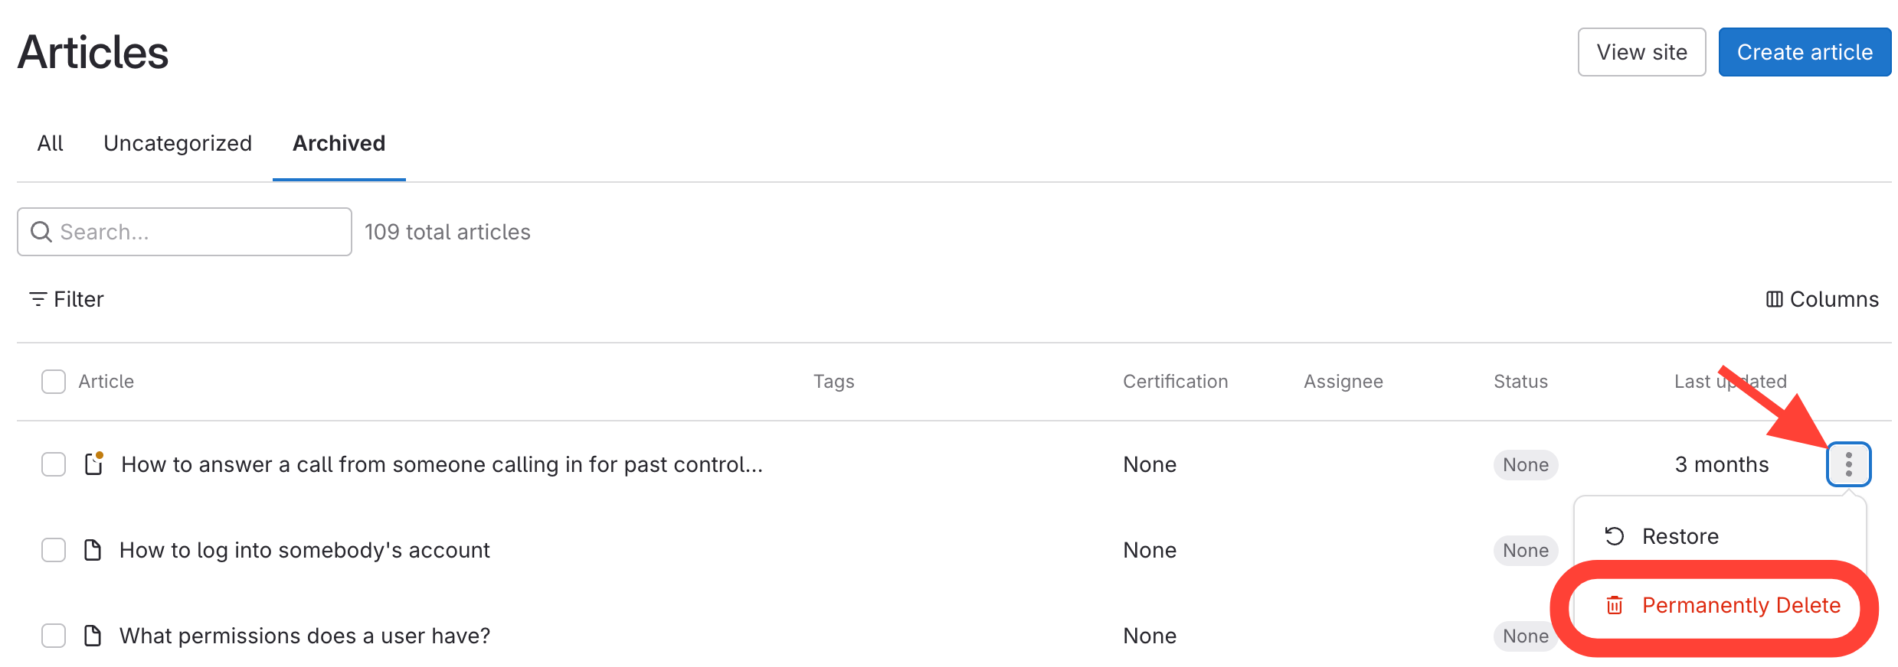Viewport: 1898px width, 667px height.
Task: Toggle the select-all Article header checkbox
Action: [54, 382]
